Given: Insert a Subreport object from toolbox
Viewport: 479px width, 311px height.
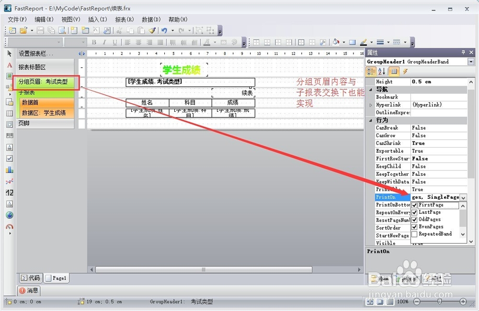Looking at the screenshot, I should point(10,102).
